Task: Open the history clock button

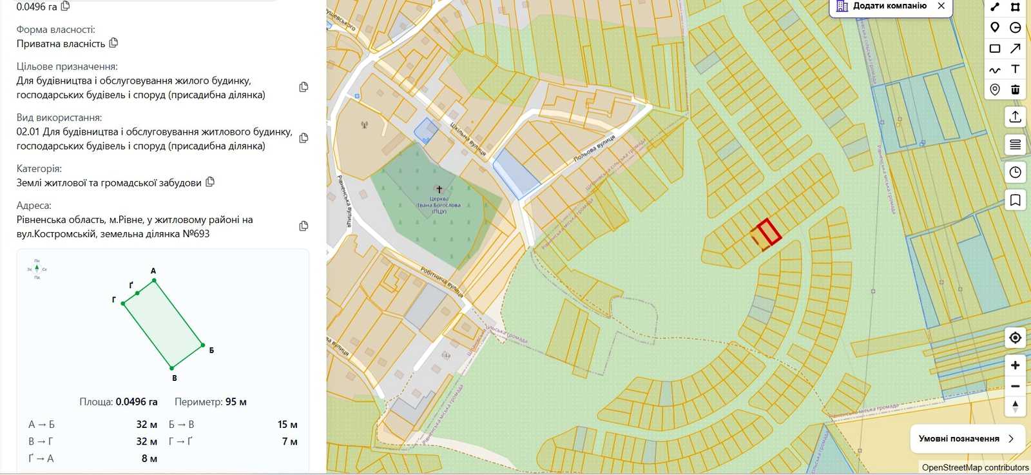Action: (x=1016, y=172)
